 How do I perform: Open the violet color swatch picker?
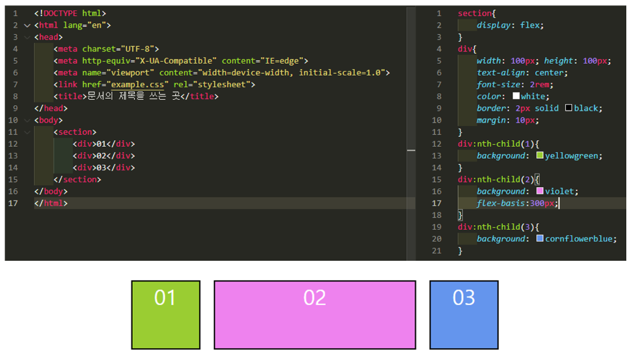[540, 190]
